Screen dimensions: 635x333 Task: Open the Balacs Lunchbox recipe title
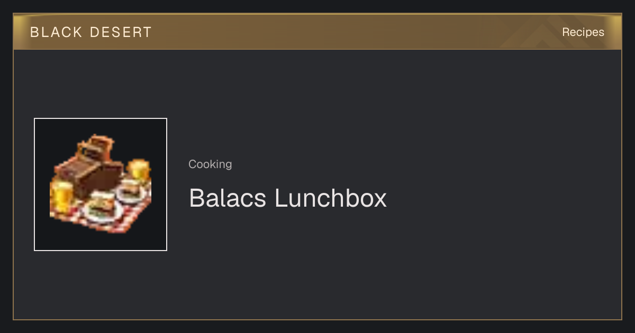coord(287,198)
